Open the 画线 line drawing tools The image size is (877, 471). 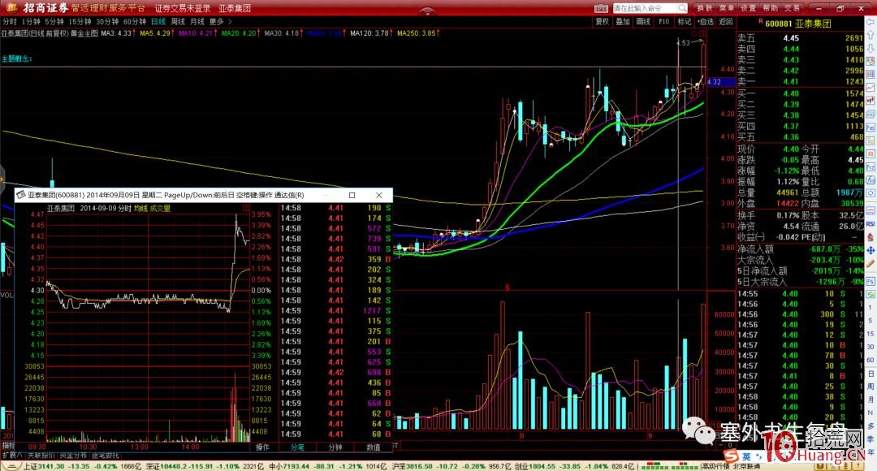point(643,22)
